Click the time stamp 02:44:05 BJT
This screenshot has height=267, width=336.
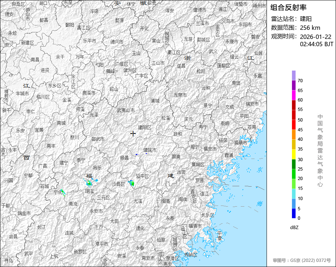pos(316,44)
